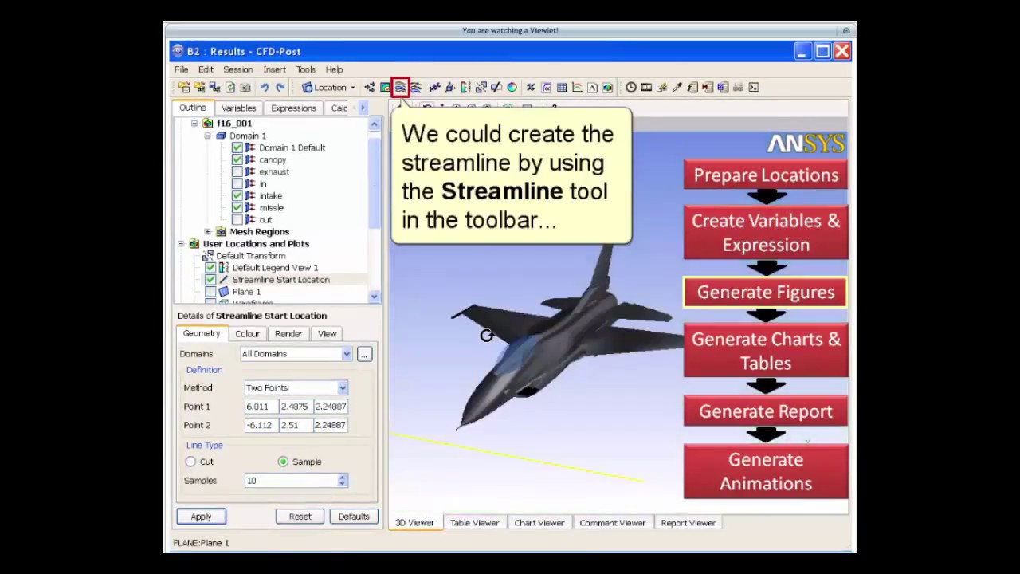Switch to the Expressions tab

[x=293, y=108]
